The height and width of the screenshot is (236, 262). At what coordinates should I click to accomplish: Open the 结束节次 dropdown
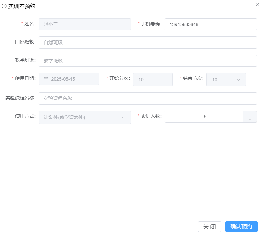[x=226, y=80]
